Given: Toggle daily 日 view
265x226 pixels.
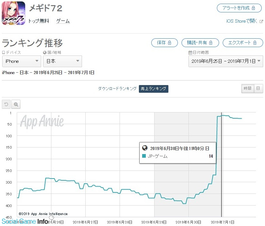Looking at the screenshot, I should coord(258,88).
